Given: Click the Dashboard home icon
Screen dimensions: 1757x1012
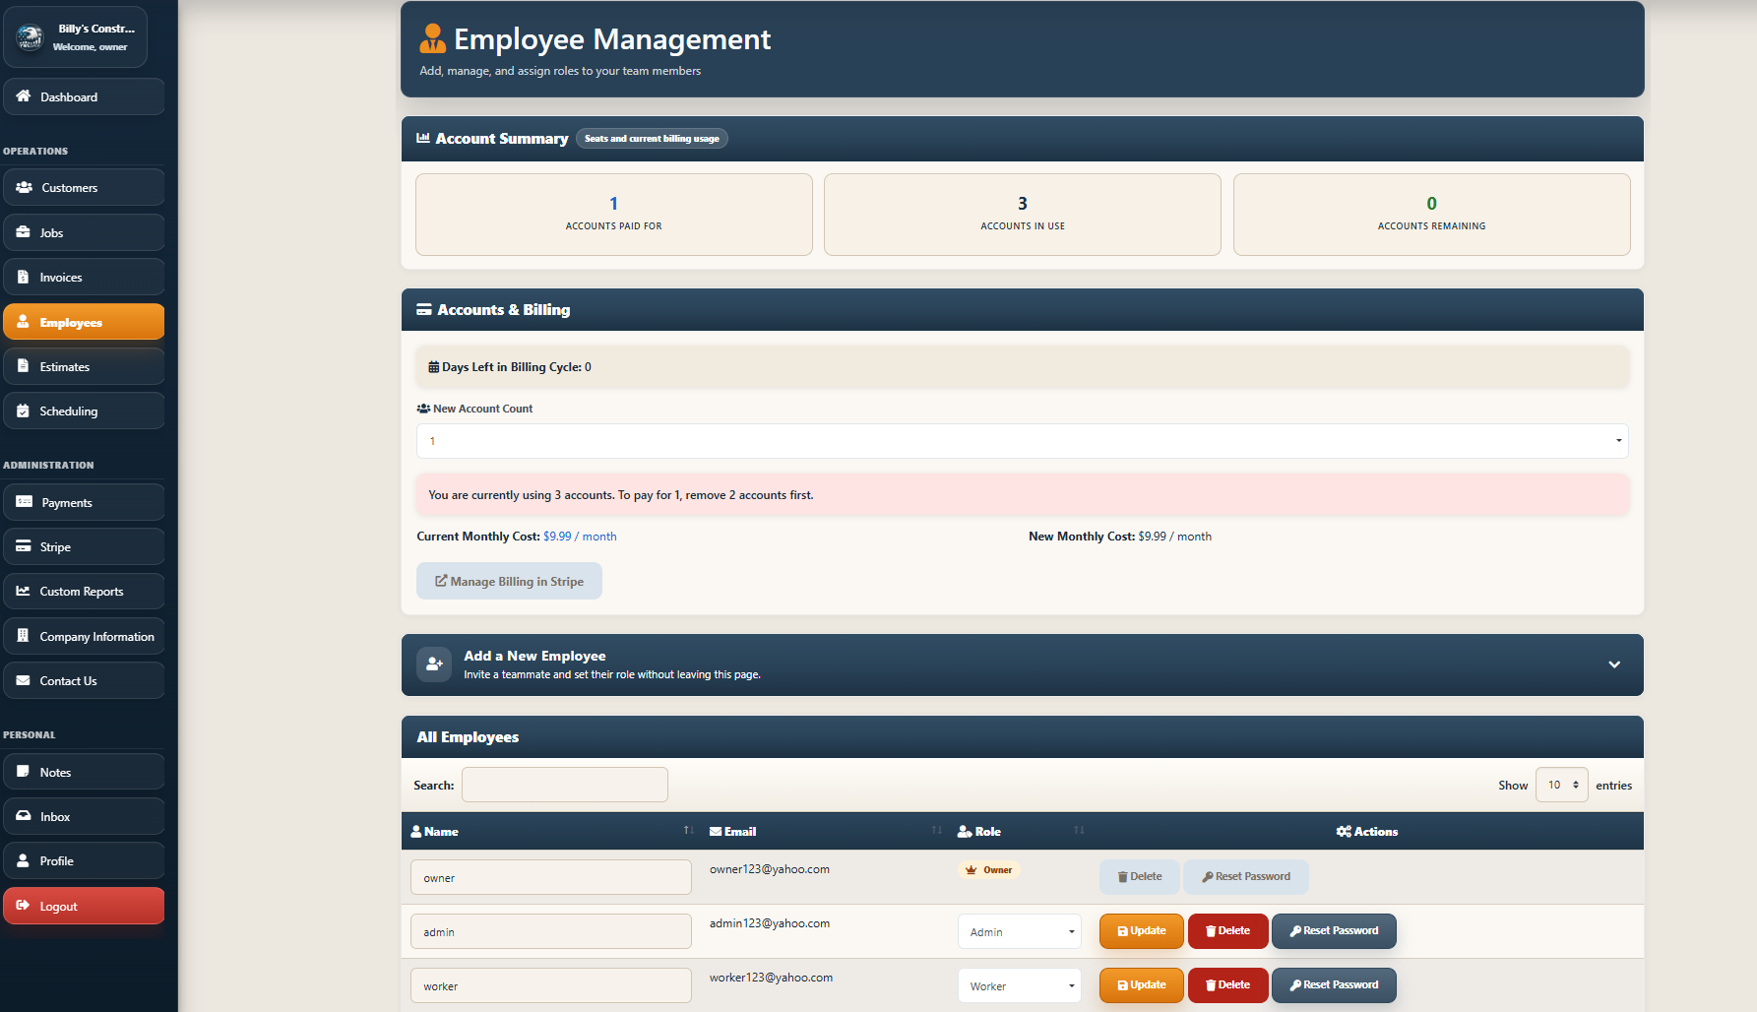Looking at the screenshot, I should point(23,96).
